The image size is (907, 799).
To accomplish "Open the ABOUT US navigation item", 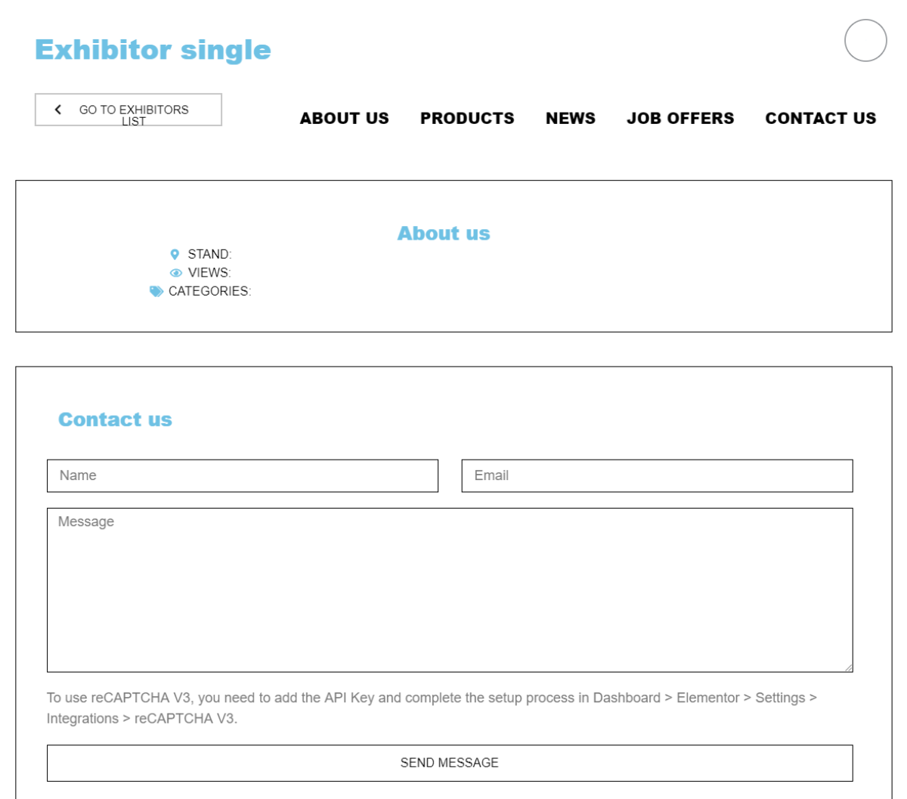I will [344, 119].
